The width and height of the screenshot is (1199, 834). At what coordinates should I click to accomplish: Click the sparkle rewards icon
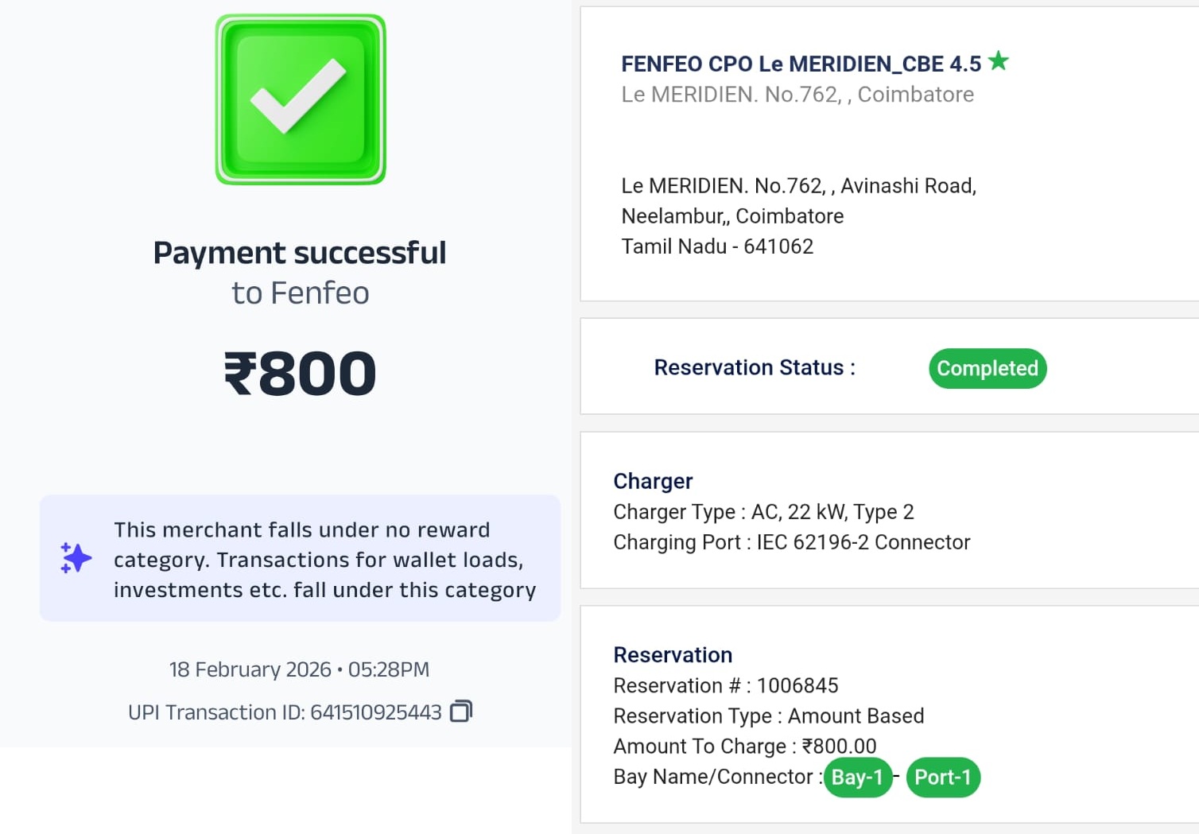[76, 558]
